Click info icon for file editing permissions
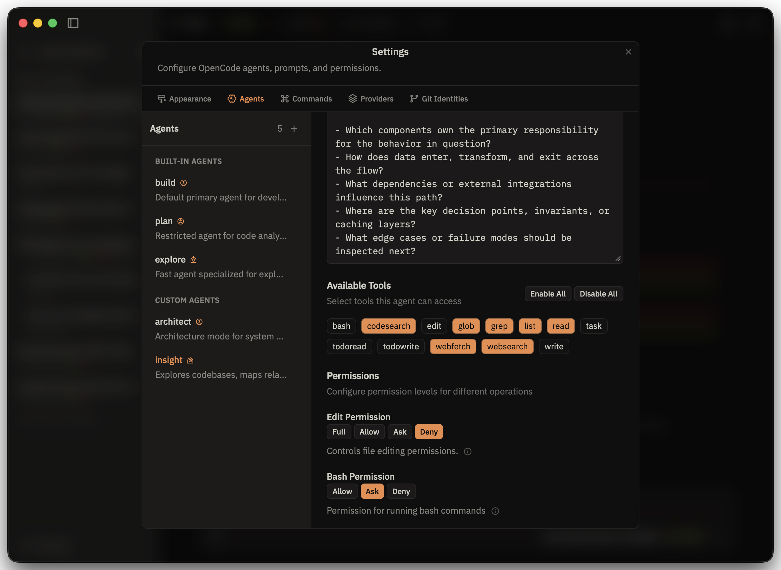Viewport: 781px width, 570px height. pos(468,452)
